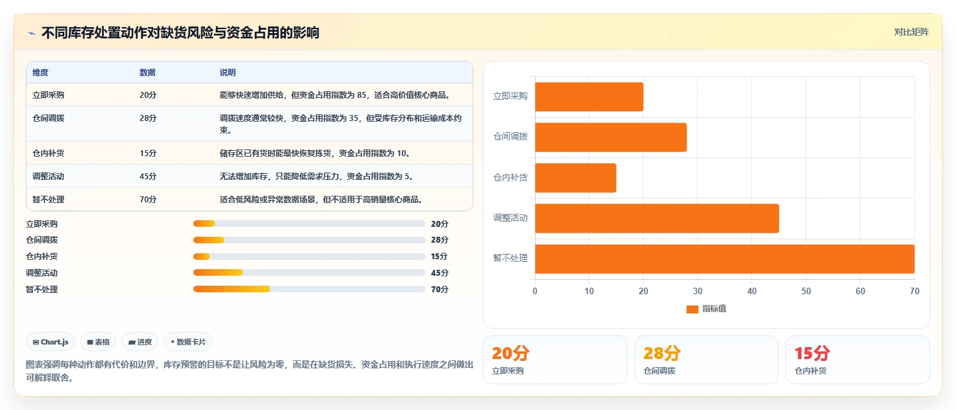Click the page title 不同库存处置动作
Image resolution: width=956 pixels, height=410 pixels.
click(x=180, y=33)
